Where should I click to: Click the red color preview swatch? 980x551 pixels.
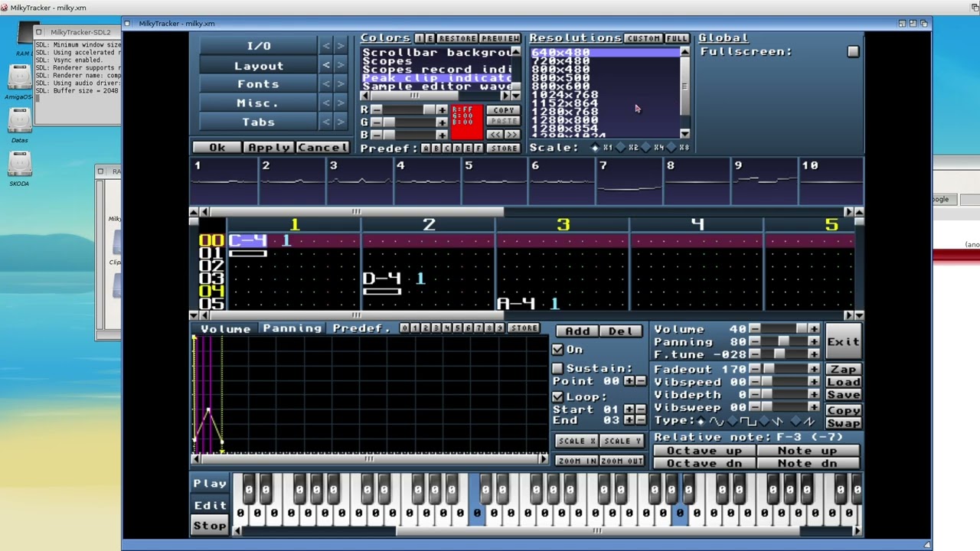click(x=467, y=122)
